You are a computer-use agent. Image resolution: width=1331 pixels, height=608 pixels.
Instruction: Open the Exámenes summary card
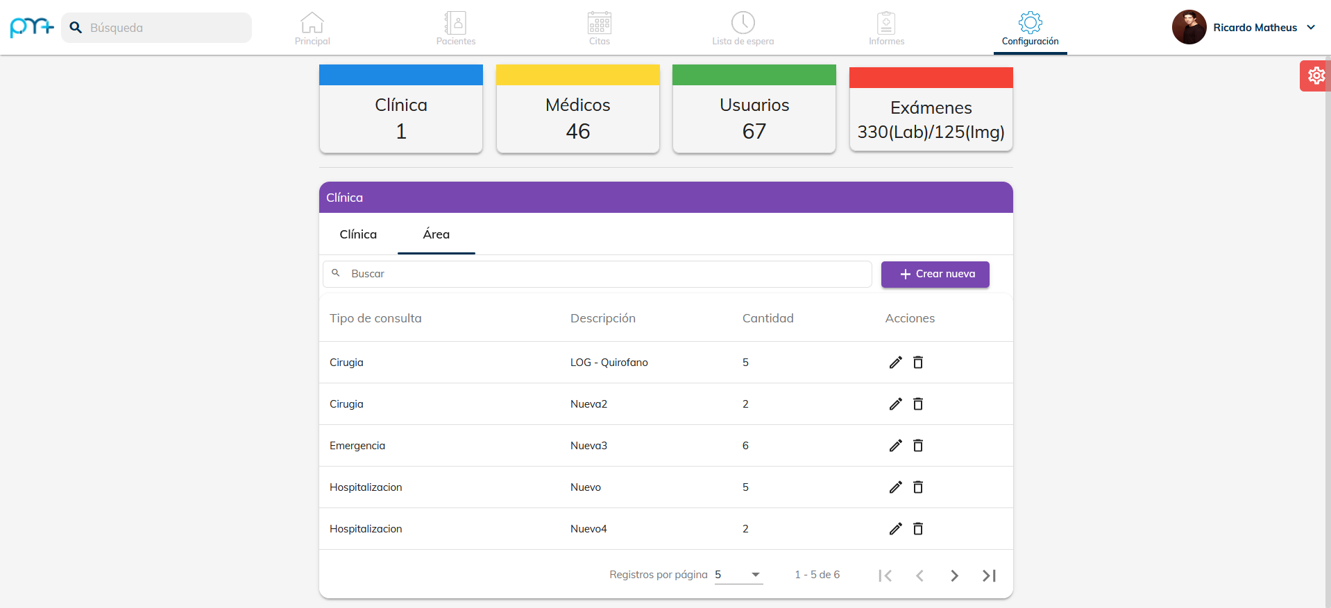(x=931, y=109)
